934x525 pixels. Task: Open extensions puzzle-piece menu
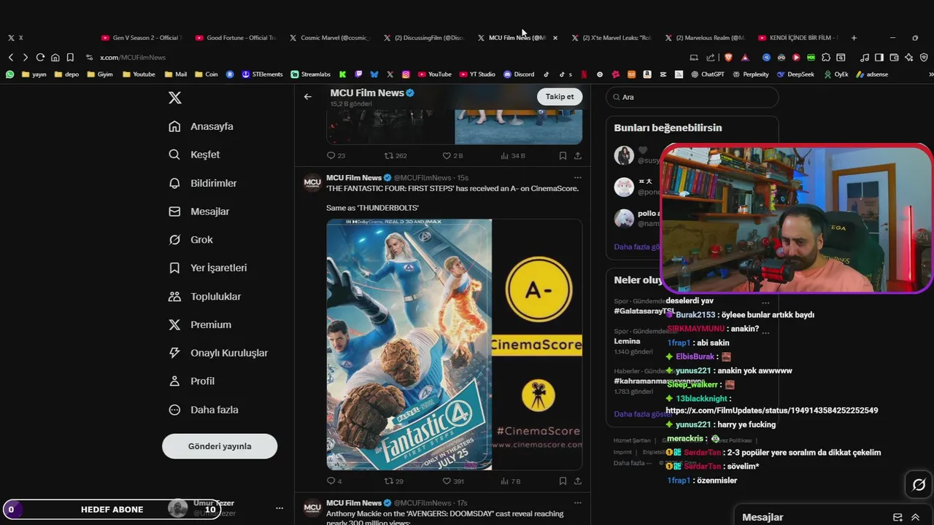(x=826, y=58)
